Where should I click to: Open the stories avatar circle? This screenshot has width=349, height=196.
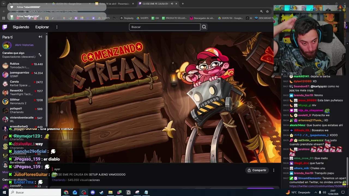click(7, 45)
